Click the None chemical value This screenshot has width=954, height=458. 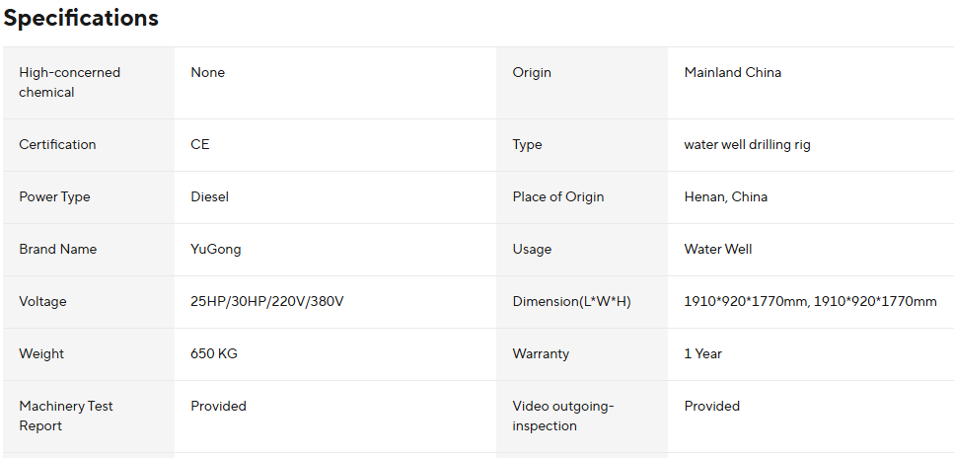pos(207,72)
